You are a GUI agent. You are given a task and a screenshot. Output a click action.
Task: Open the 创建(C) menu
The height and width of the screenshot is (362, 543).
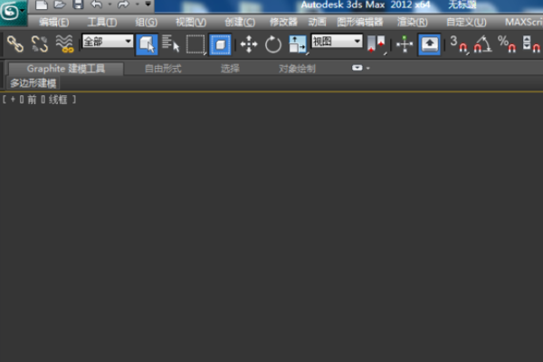[x=240, y=23]
